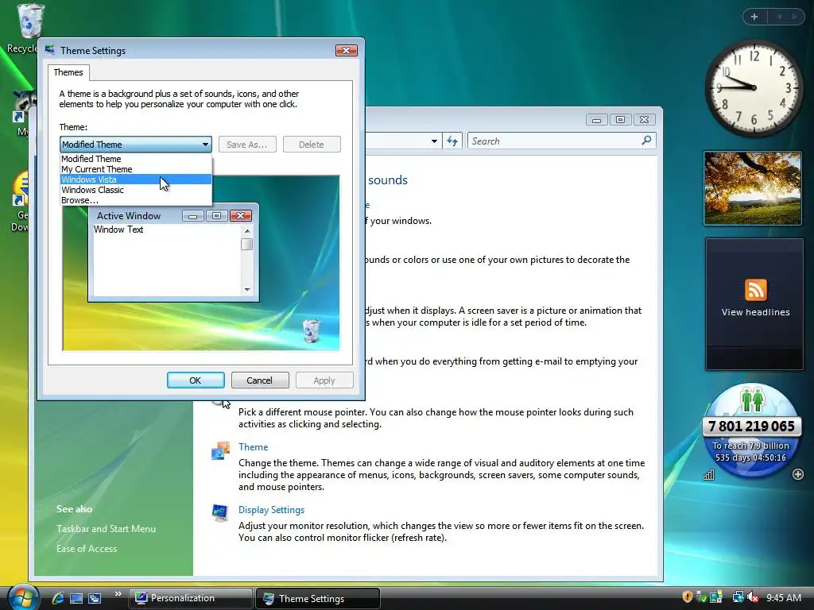Click the security shield tray icon
Viewport: 814px width, 610px height.
tap(688, 597)
